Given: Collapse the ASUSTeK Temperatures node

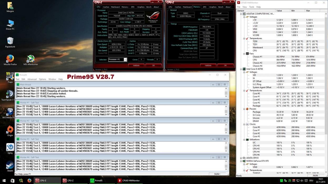Looking at the screenshot, I should pos(244,38).
